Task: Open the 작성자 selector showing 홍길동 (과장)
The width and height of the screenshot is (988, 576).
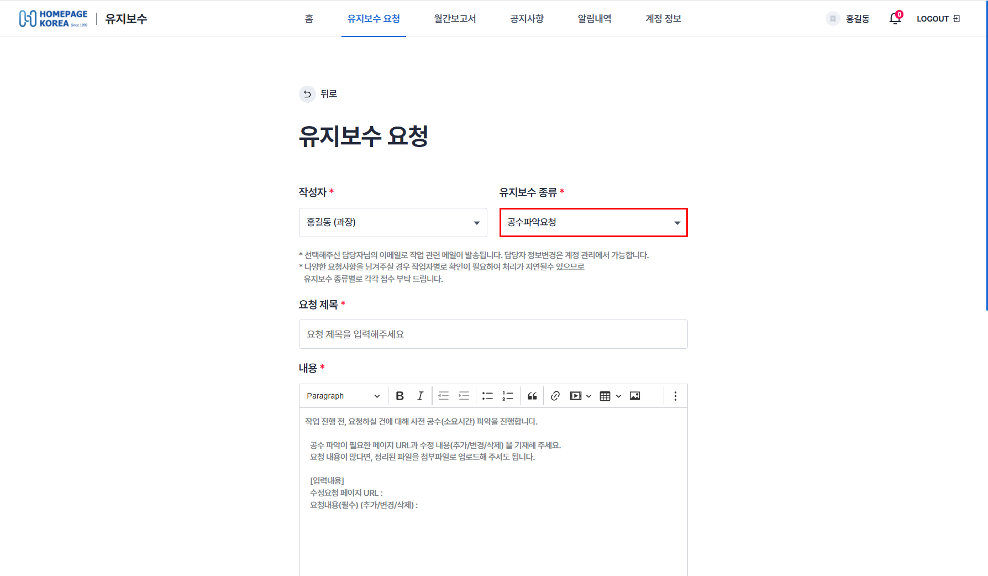Action: (392, 222)
